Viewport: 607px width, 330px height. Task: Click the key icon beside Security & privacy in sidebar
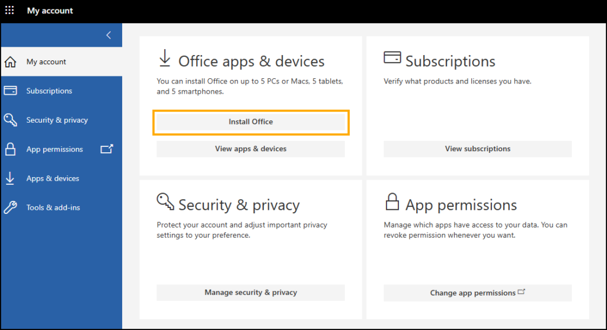[x=11, y=120]
